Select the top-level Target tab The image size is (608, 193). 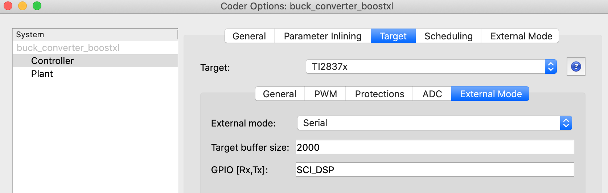(393, 36)
